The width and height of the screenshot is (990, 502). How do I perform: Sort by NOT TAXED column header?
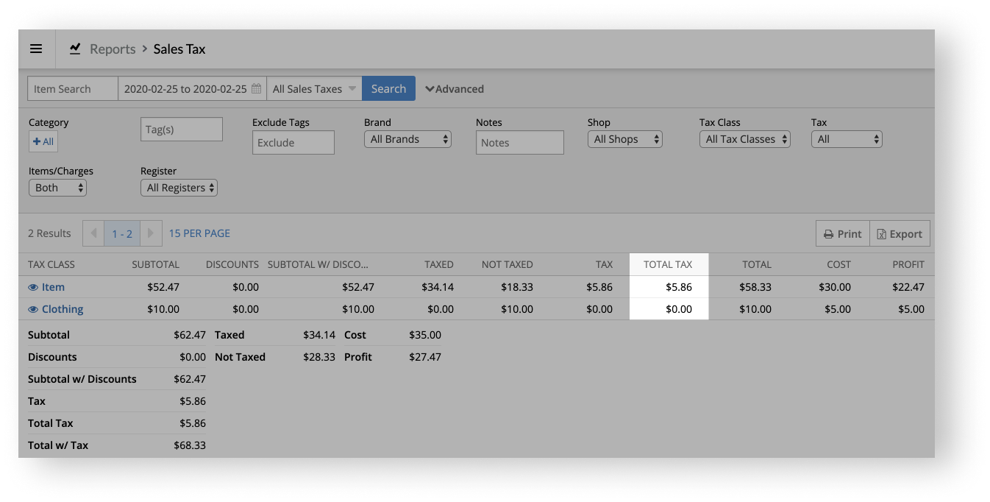coord(508,264)
